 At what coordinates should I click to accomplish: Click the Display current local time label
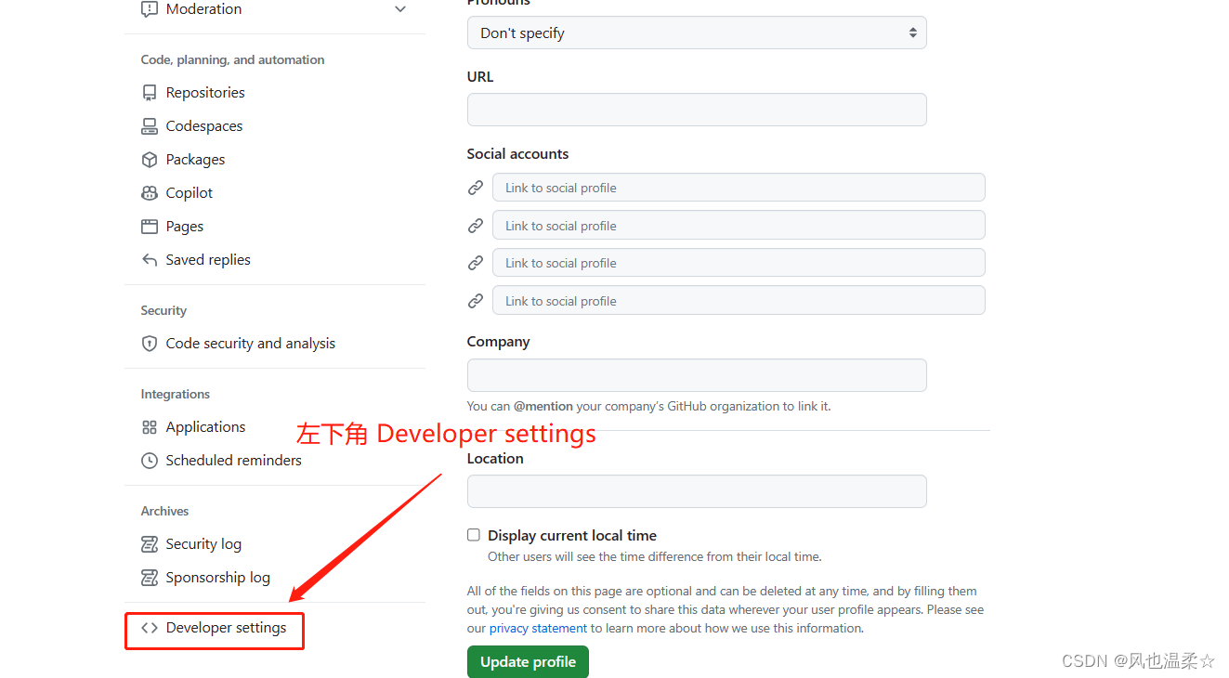(x=572, y=536)
